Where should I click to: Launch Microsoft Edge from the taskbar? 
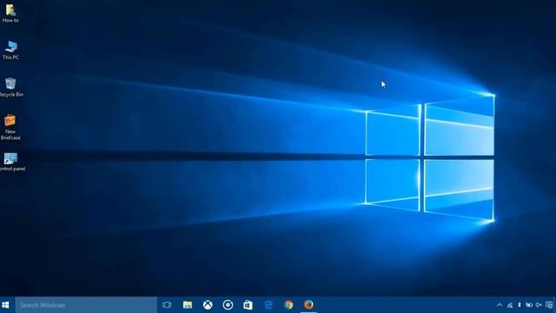[x=268, y=305]
